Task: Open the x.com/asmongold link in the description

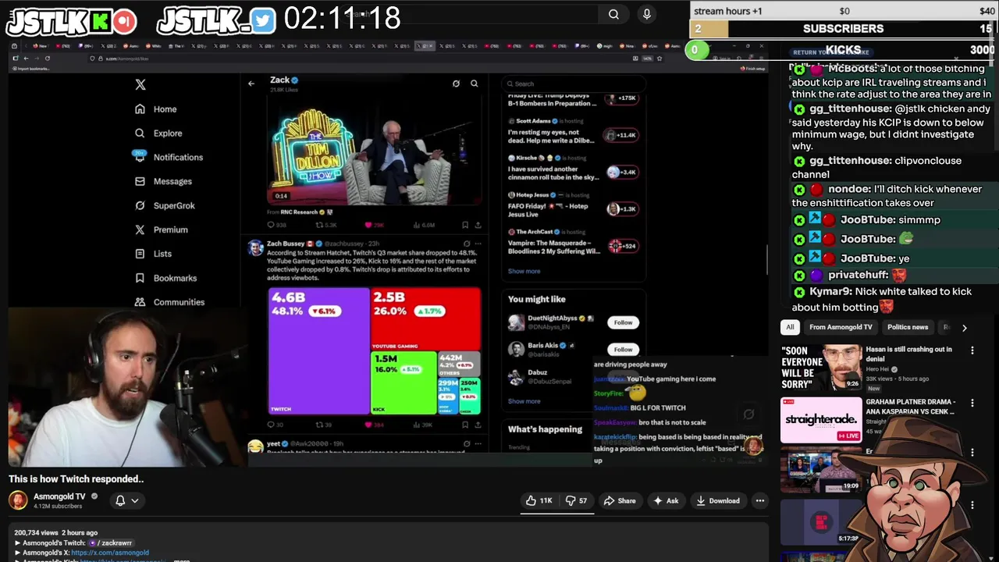Action: pos(110,553)
